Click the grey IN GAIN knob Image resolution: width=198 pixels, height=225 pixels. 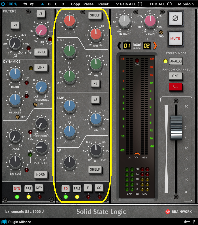click(124, 22)
